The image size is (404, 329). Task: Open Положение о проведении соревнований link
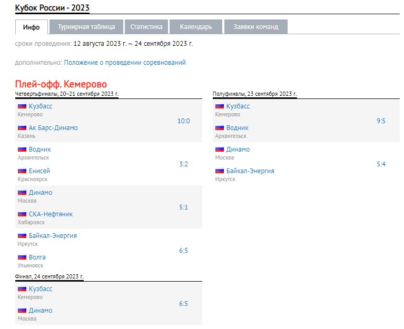[125, 63]
